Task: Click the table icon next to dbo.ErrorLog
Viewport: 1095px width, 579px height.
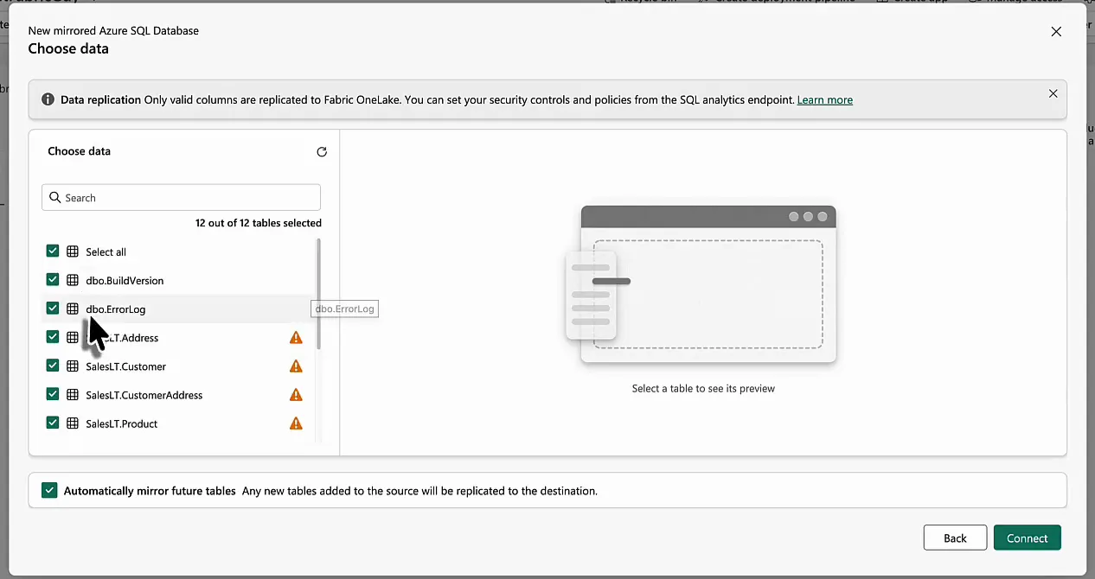Action: tap(73, 309)
